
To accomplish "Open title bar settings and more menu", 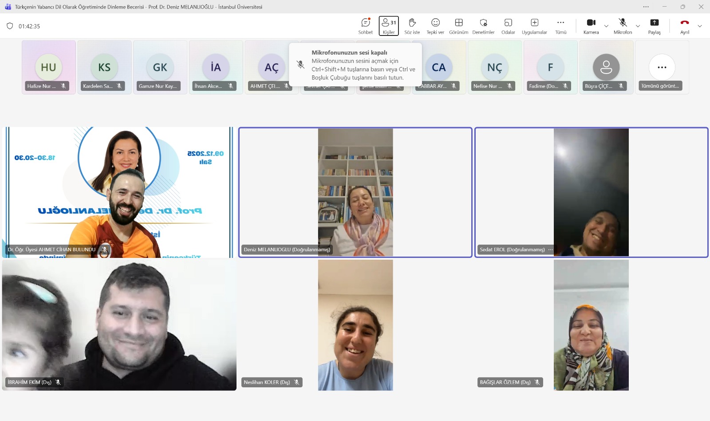I will [x=646, y=7].
